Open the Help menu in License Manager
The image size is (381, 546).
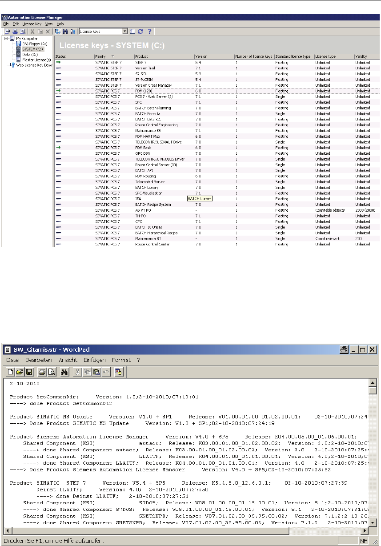[60, 24]
